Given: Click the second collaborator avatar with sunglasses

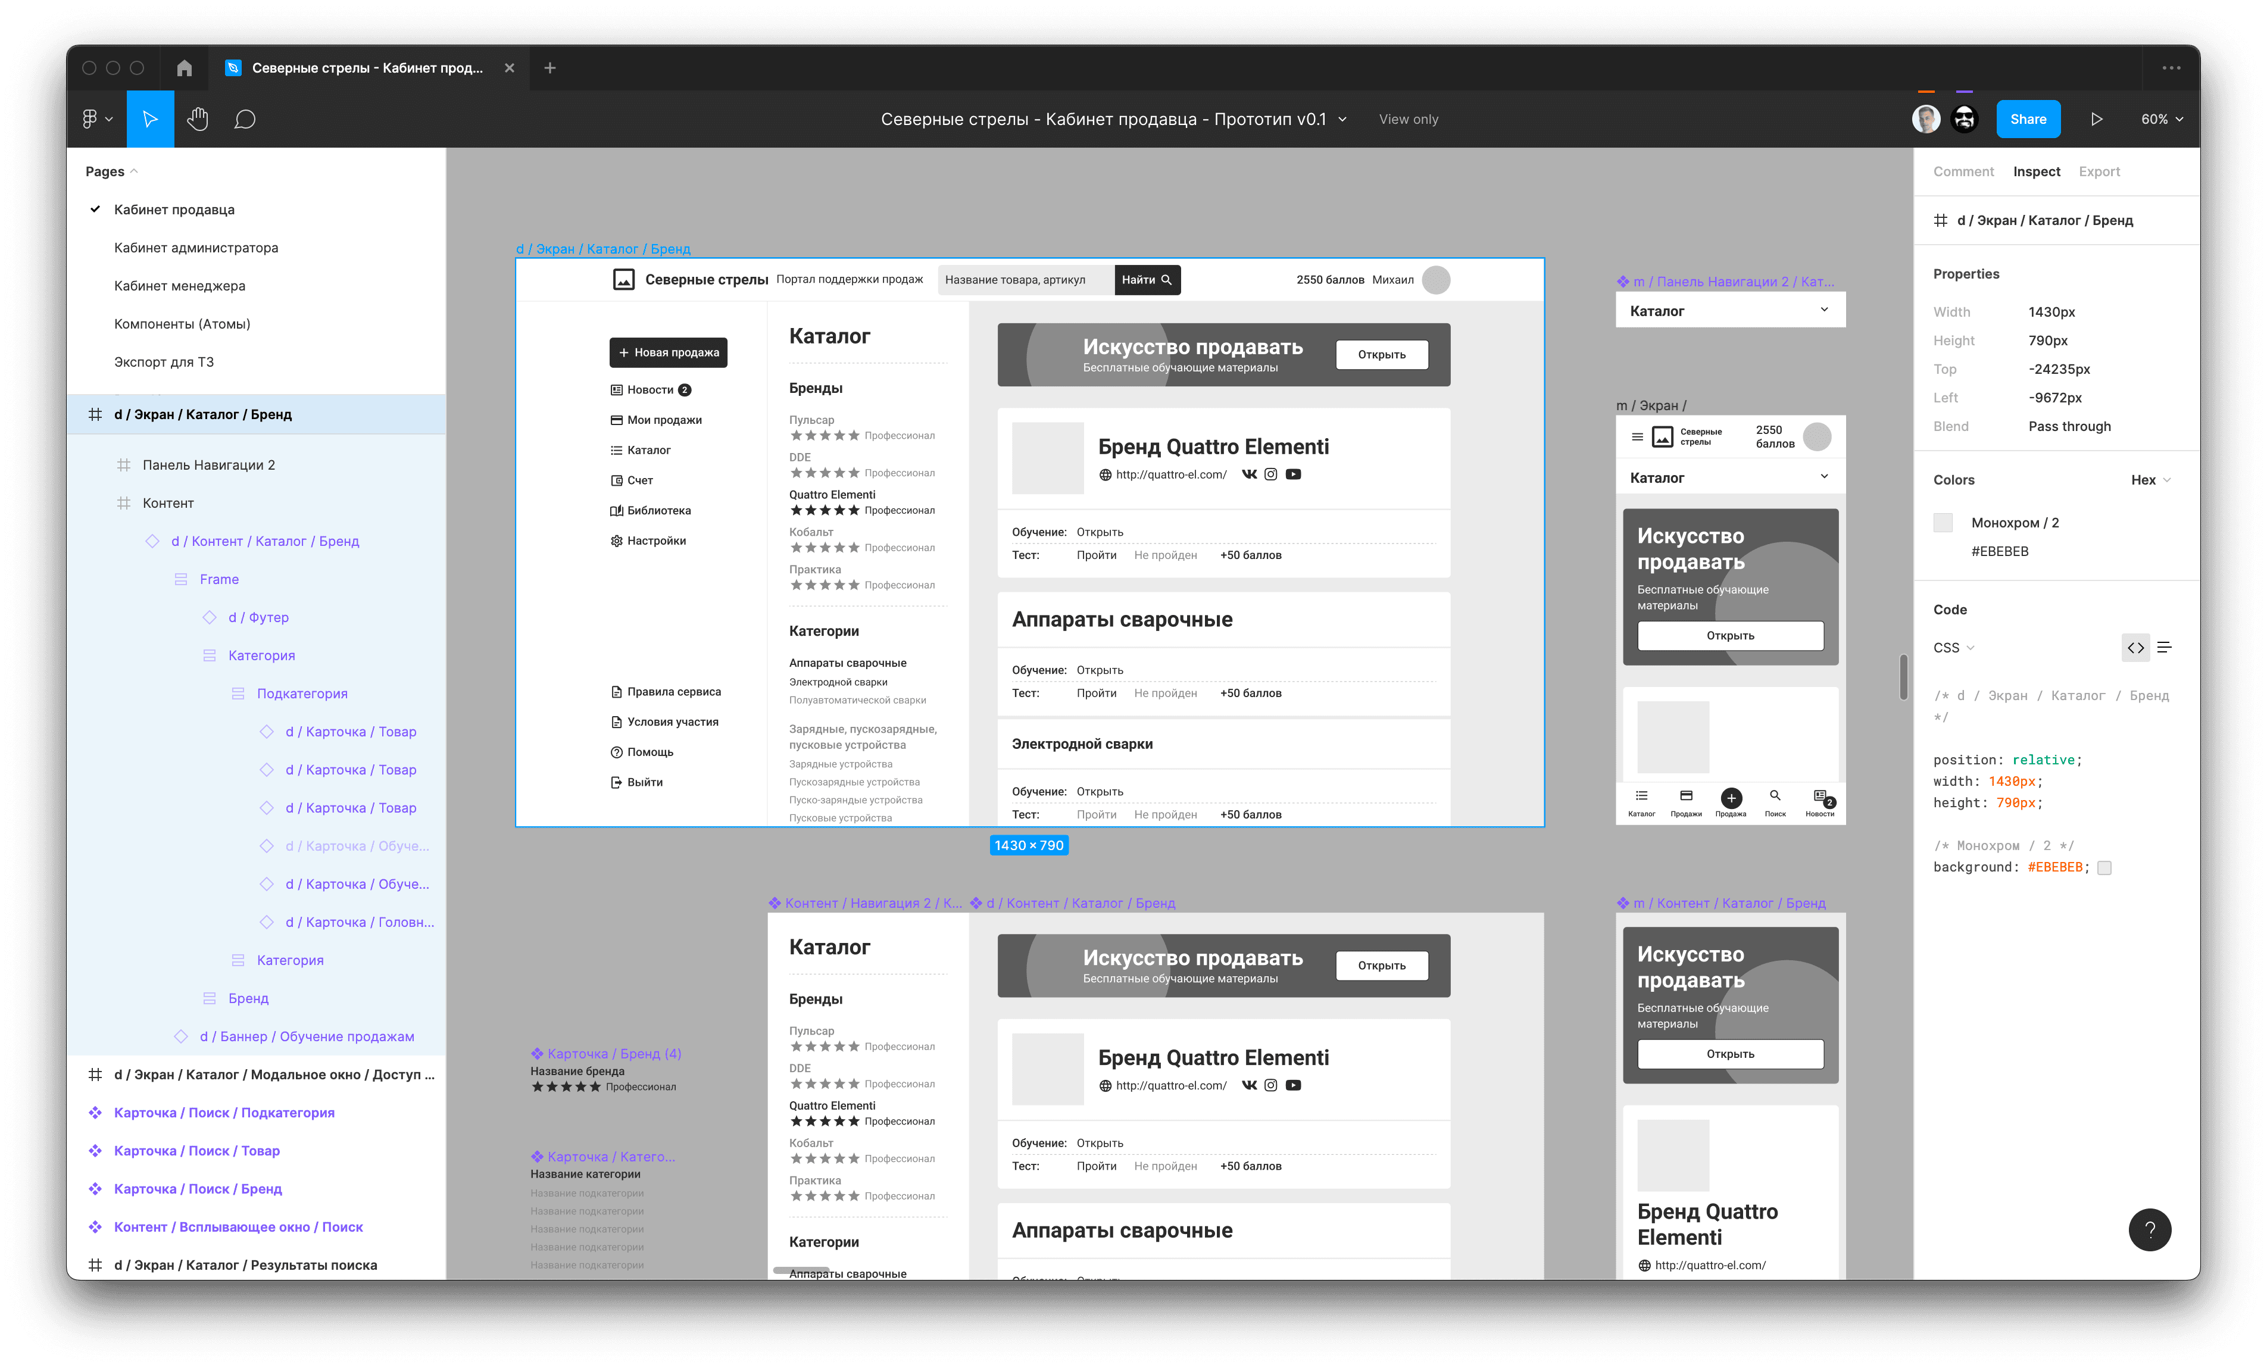Looking at the screenshot, I should (1965, 118).
